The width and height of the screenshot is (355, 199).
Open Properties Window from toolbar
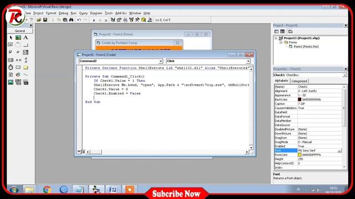119,20
